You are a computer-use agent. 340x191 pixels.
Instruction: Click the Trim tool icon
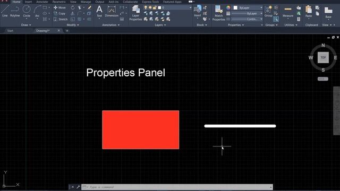tap(80, 7)
